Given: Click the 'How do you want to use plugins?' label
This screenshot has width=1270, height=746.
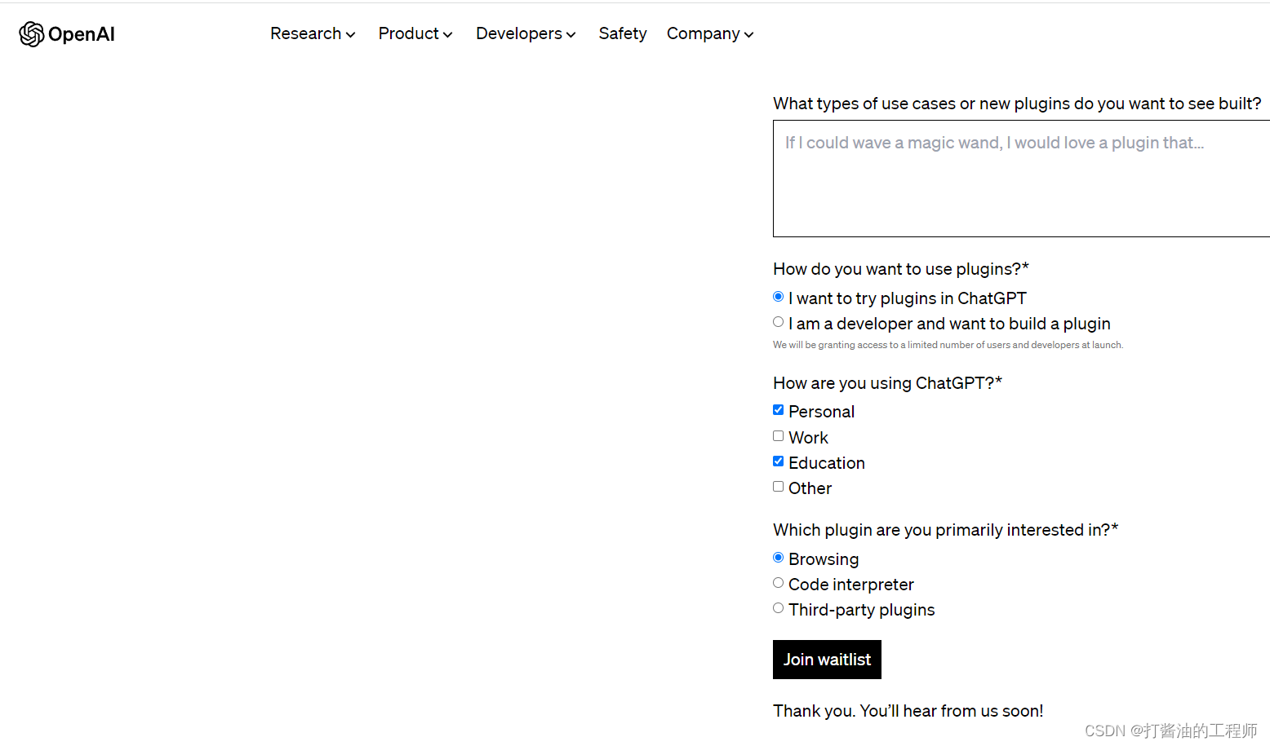Looking at the screenshot, I should [901, 269].
